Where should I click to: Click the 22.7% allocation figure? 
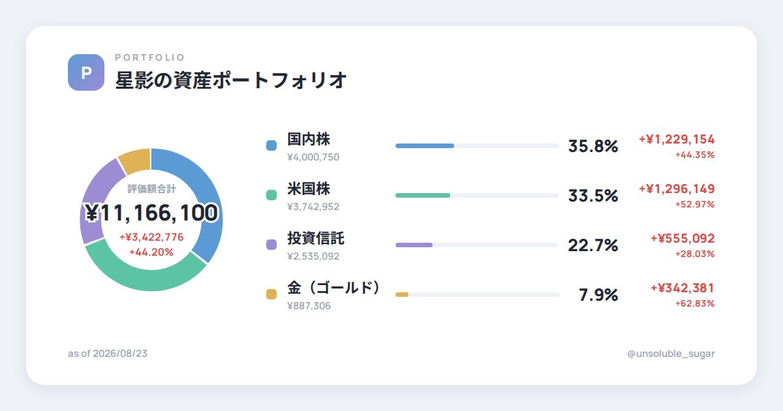(593, 245)
